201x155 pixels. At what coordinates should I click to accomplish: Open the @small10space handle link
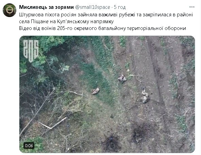click(x=93, y=7)
